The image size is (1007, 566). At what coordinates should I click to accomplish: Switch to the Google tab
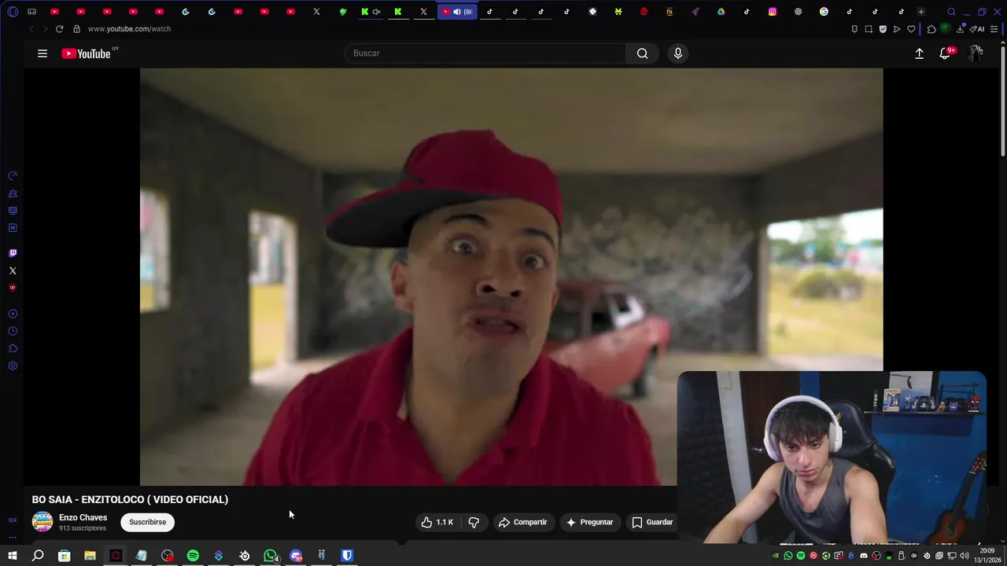[x=824, y=12]
